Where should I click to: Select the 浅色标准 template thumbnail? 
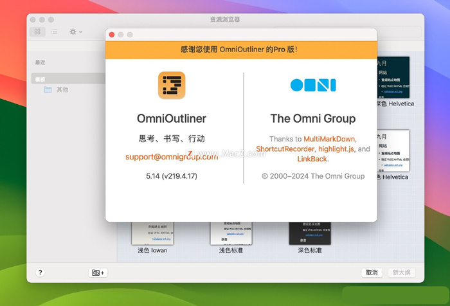[x=231, y=233]
